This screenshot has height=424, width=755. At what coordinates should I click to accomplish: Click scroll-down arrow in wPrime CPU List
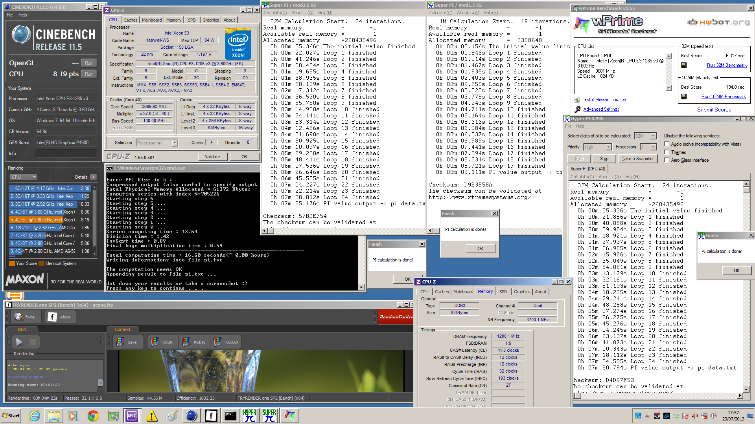click(669, 88)
